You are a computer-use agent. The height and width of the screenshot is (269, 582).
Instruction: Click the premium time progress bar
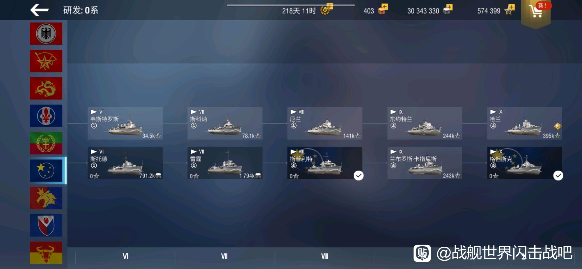(x=291, y=5)
